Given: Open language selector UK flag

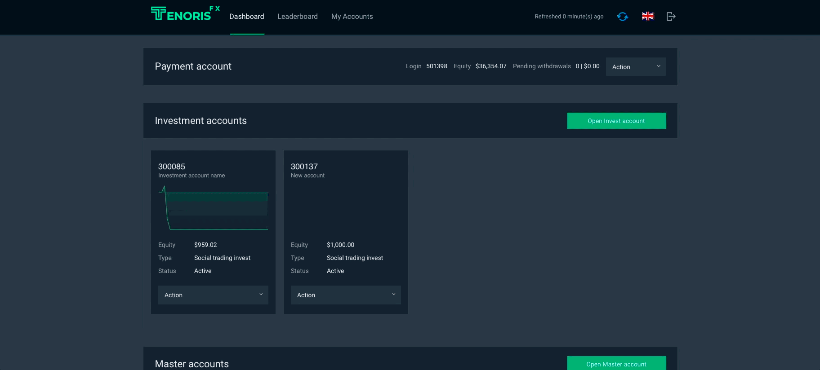Looking at the screenshot, I should 647,16.
